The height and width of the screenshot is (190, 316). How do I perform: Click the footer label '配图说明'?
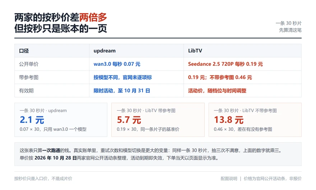pyautogui.click(x=229, y=179)
